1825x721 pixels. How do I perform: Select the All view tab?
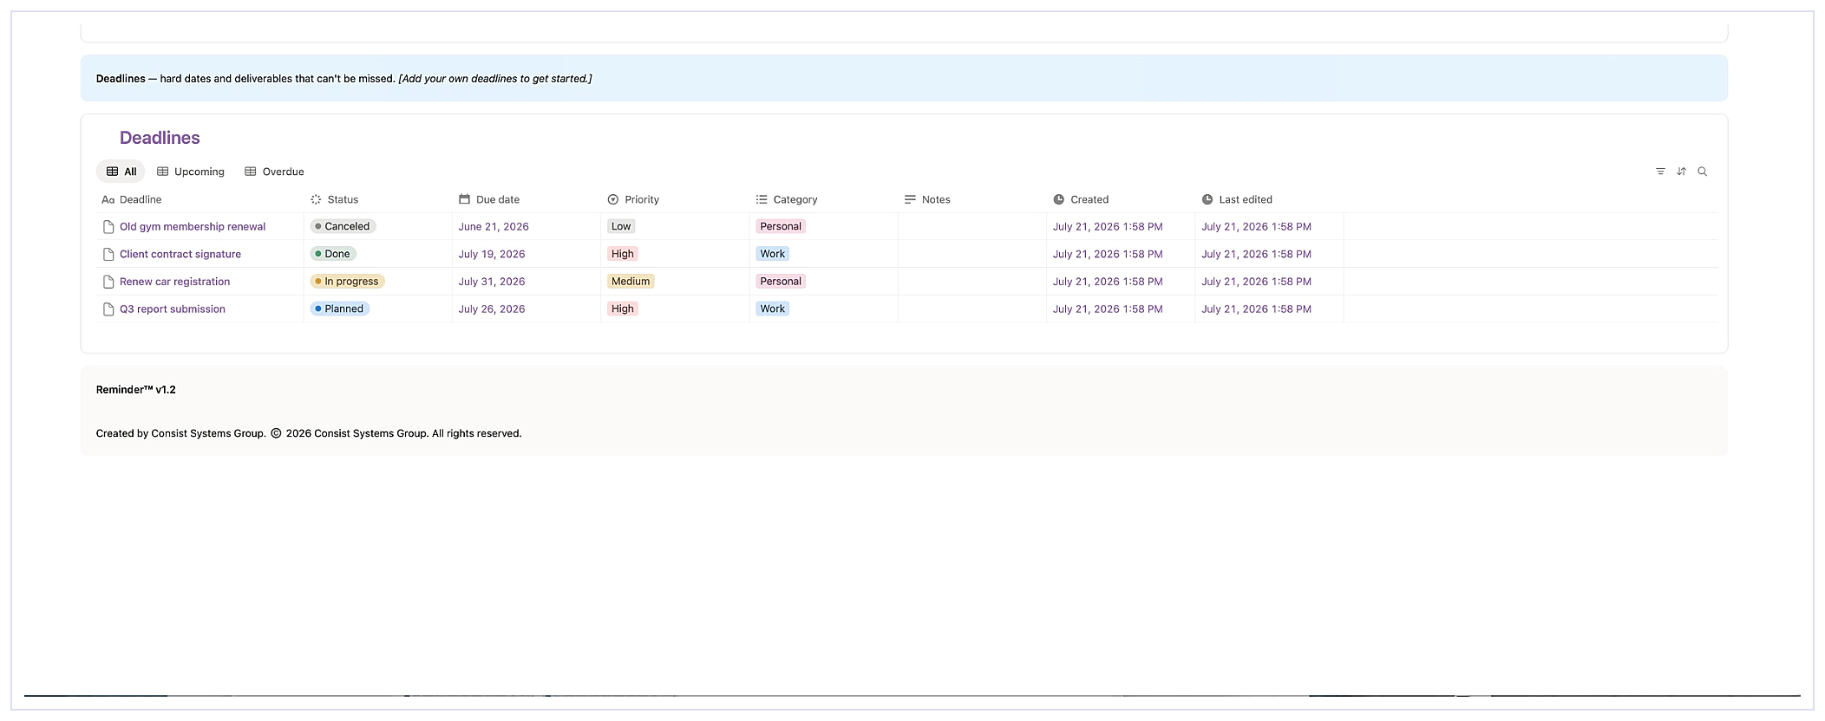[x=121, y=172]
